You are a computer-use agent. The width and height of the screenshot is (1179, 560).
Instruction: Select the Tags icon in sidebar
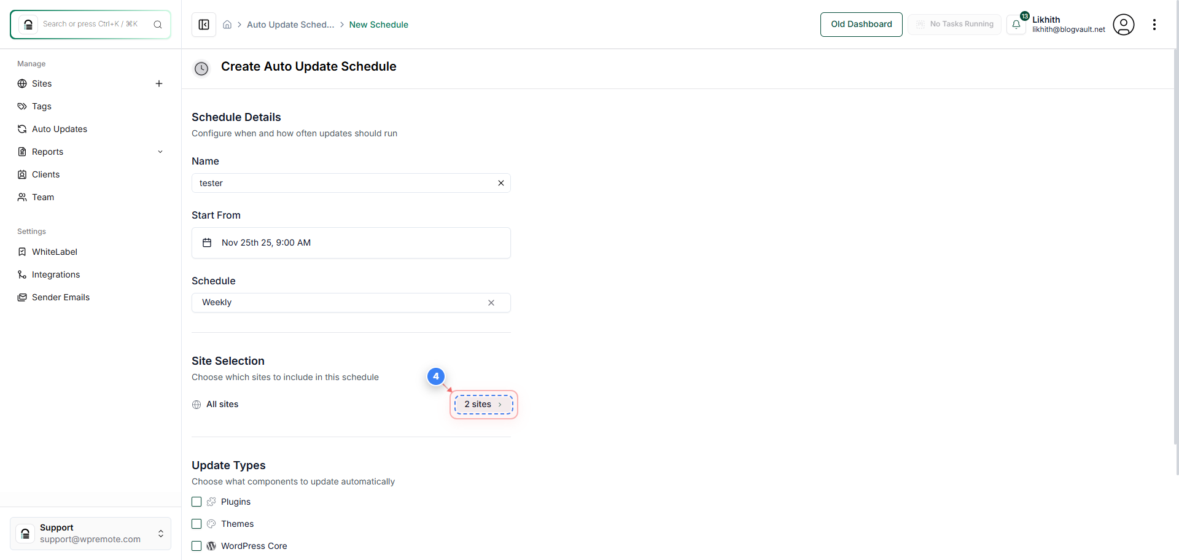click(x=22, y=106)
